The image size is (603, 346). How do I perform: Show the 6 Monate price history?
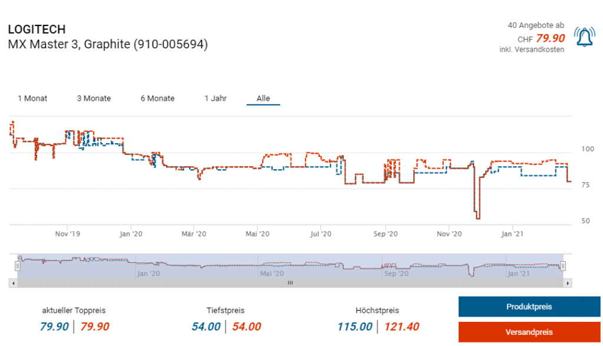tap(157, 98)
